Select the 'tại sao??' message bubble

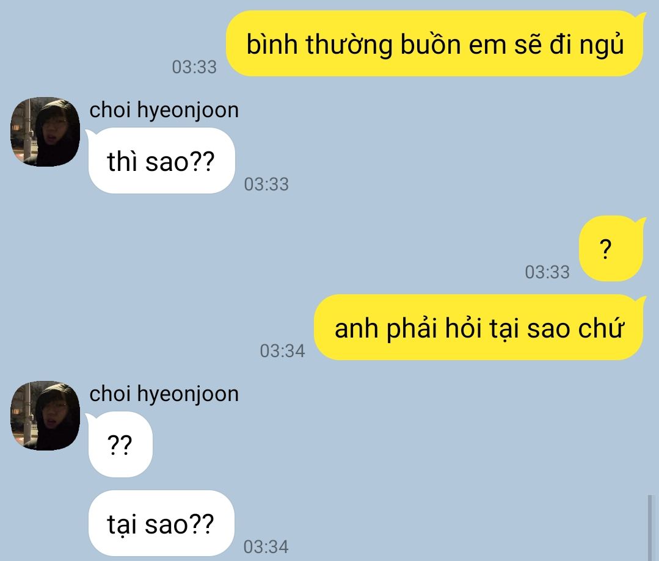(161, 524)
